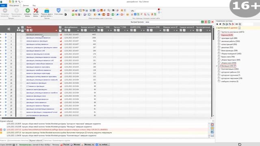Click the move group down arrow icon
260x146 pixels.
click(x=220, y=24)
